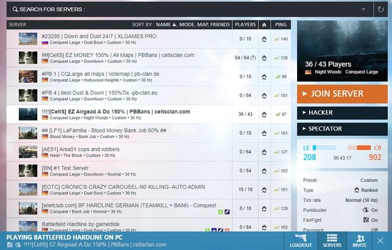Expand the search filter dropdown arrow

point(363,9)
